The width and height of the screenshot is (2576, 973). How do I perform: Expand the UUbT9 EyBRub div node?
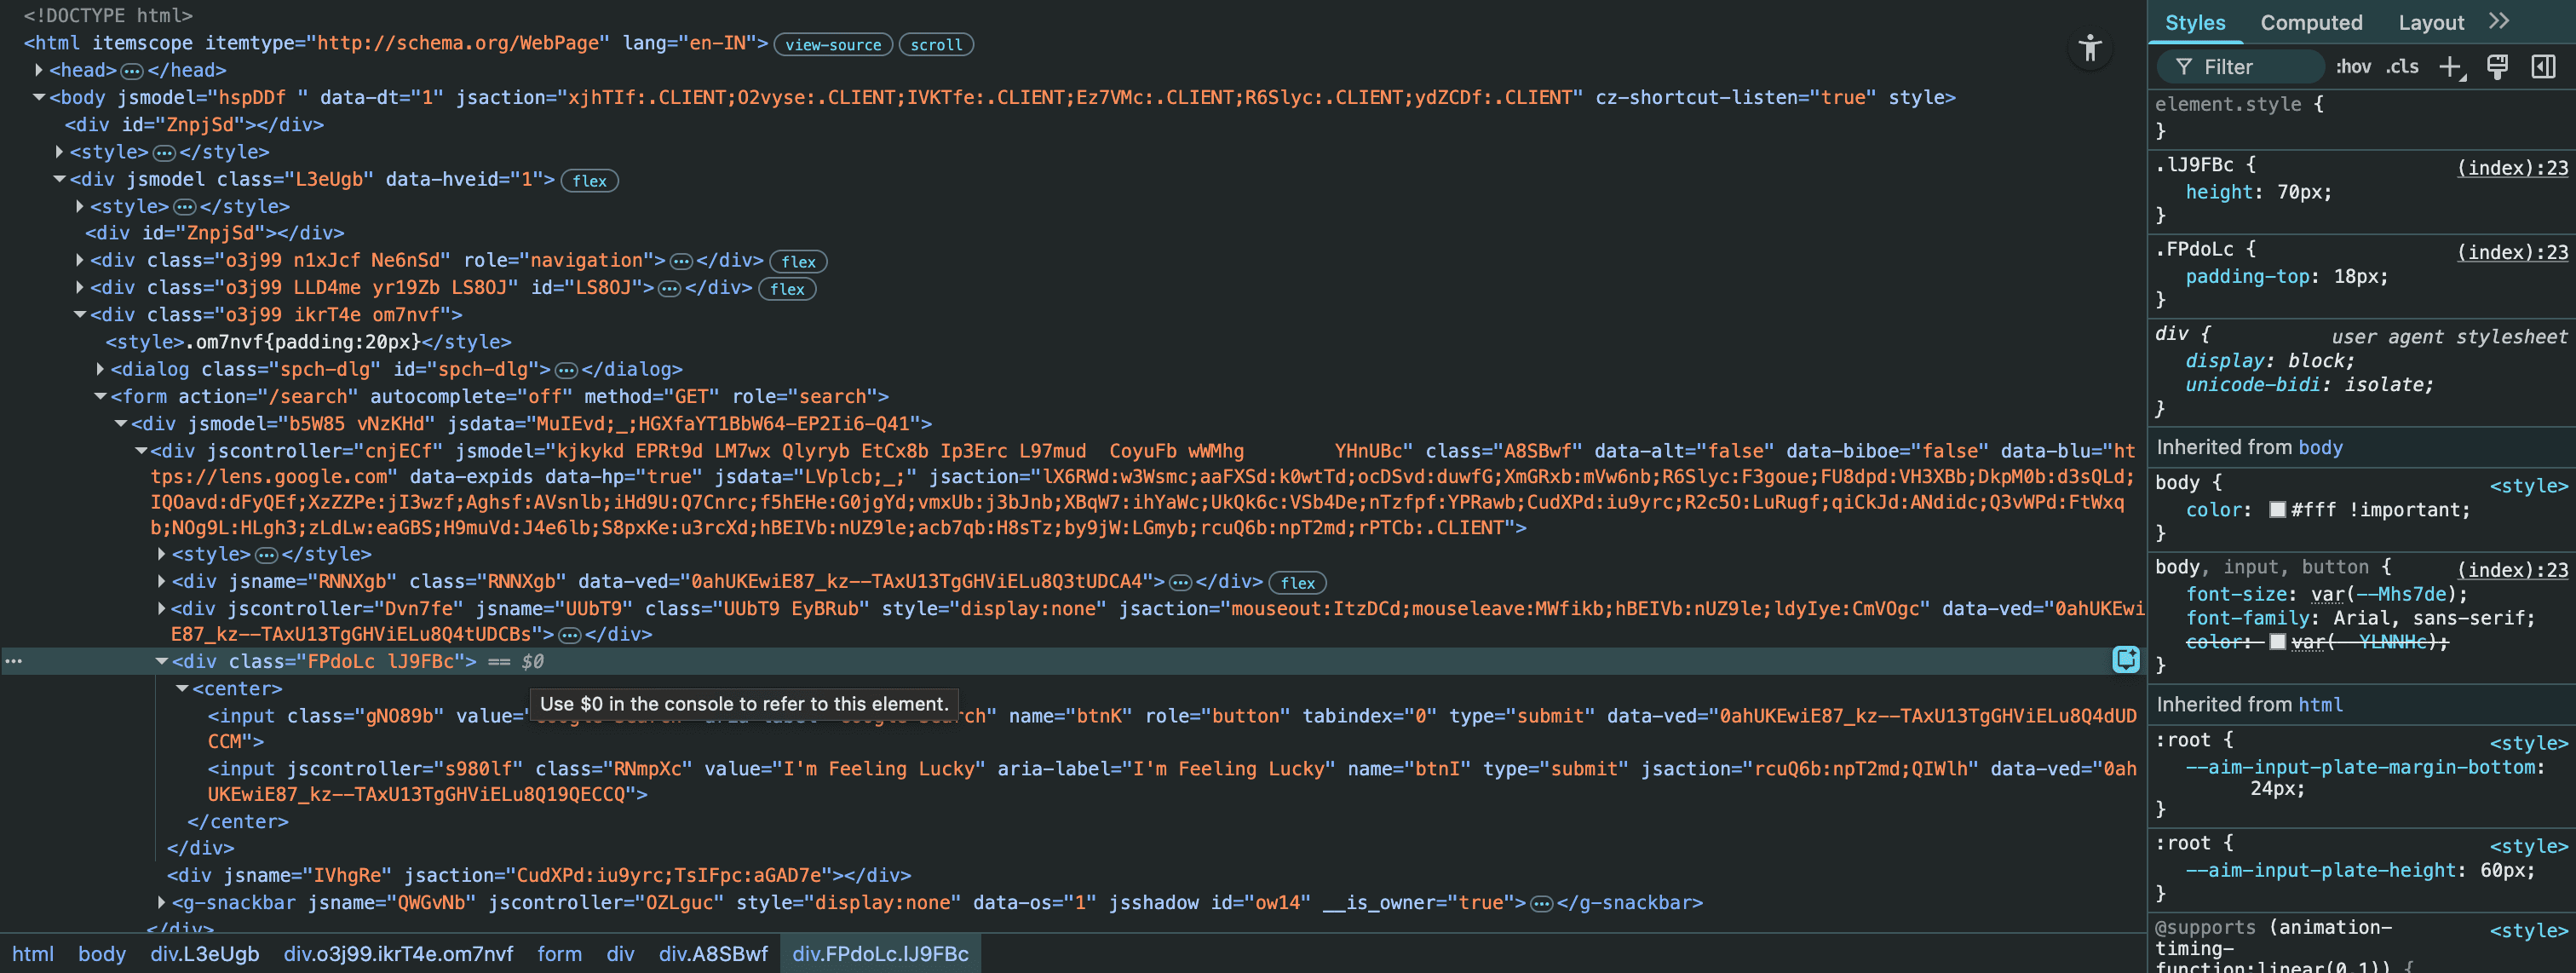point(161,608)
